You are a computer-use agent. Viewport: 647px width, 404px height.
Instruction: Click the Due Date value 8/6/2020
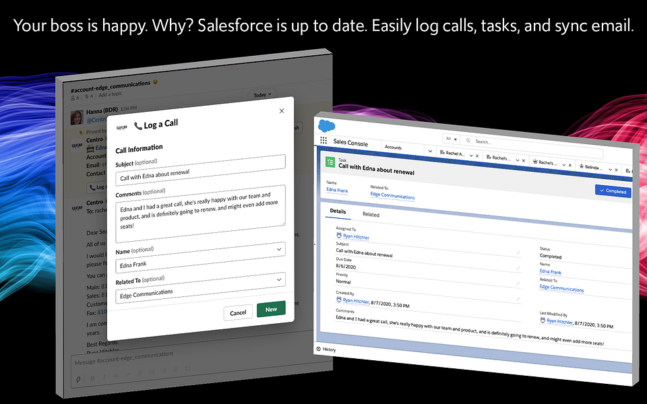[346, 267]
